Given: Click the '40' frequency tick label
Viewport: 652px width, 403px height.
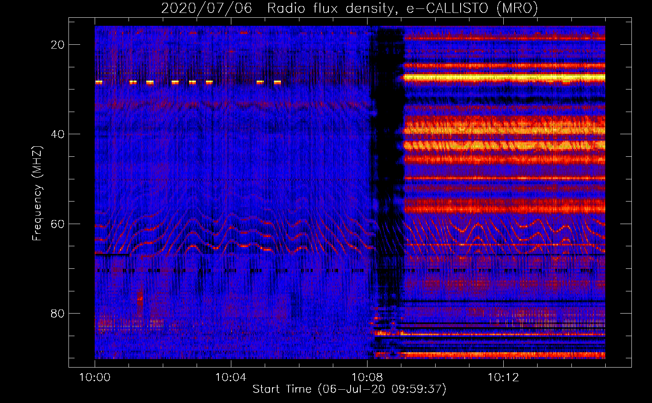Looking at the screenshot, I should (58, 134).
